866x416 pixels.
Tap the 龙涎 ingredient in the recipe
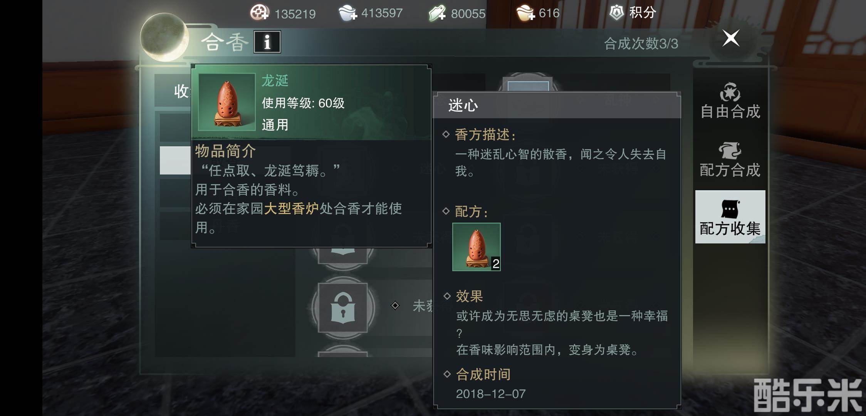(477, 247)
